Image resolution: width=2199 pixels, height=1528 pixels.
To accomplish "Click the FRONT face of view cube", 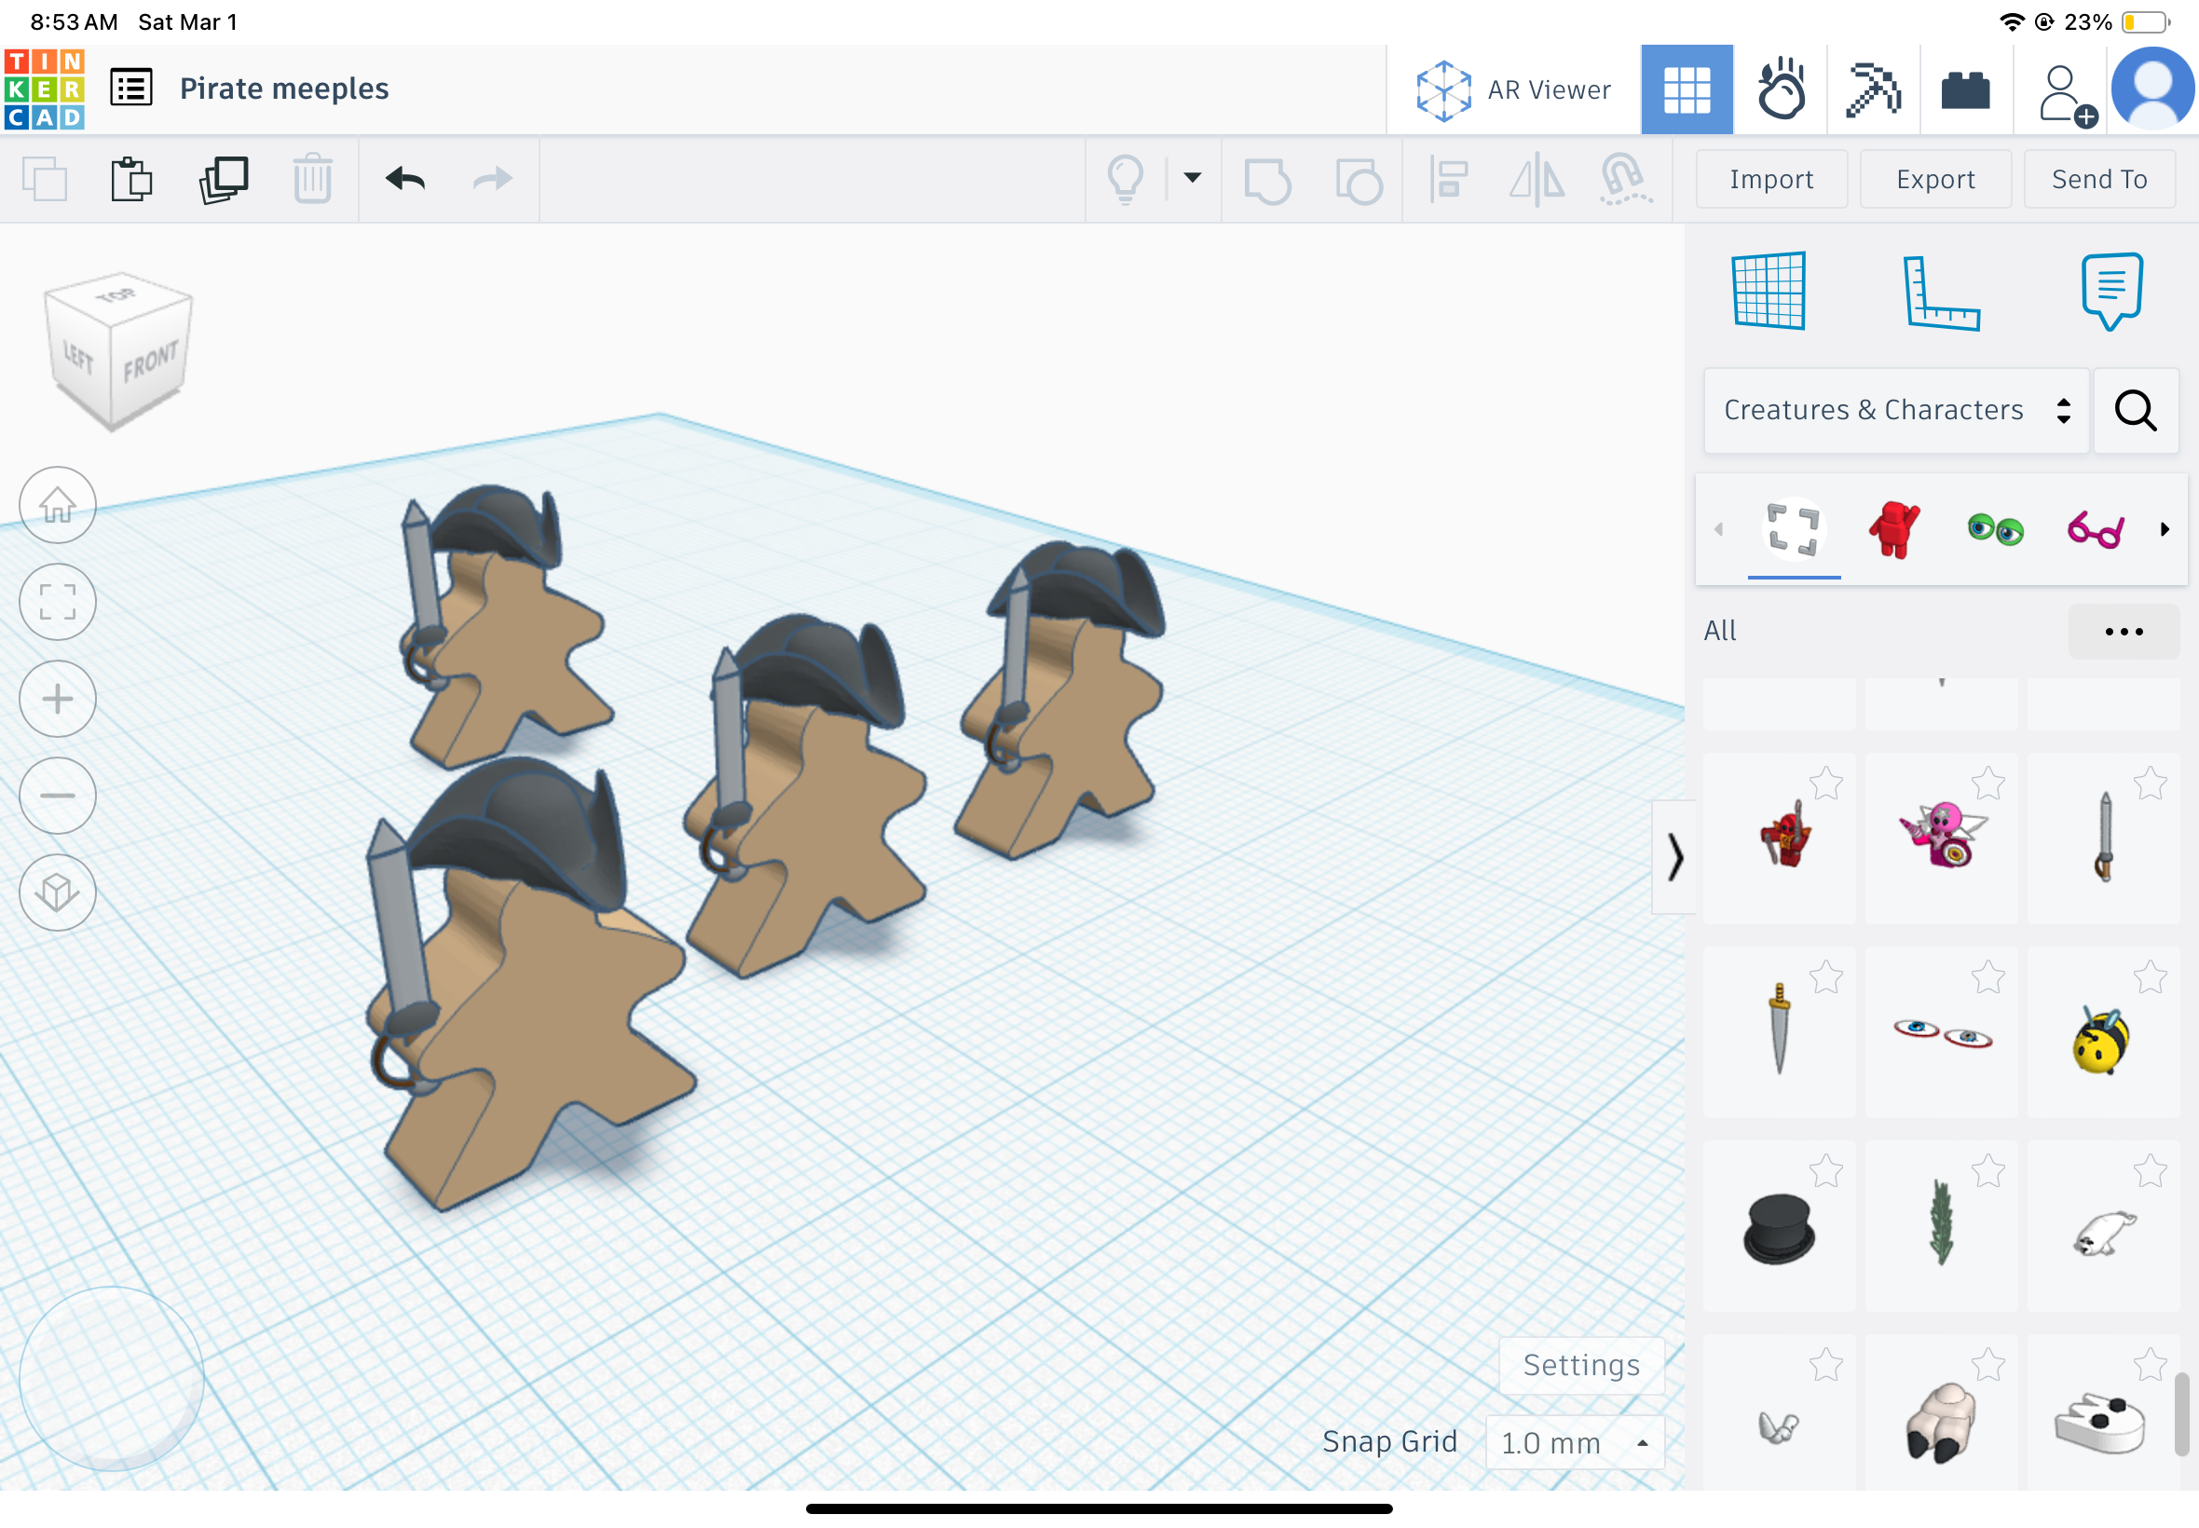I will point(150,363).
